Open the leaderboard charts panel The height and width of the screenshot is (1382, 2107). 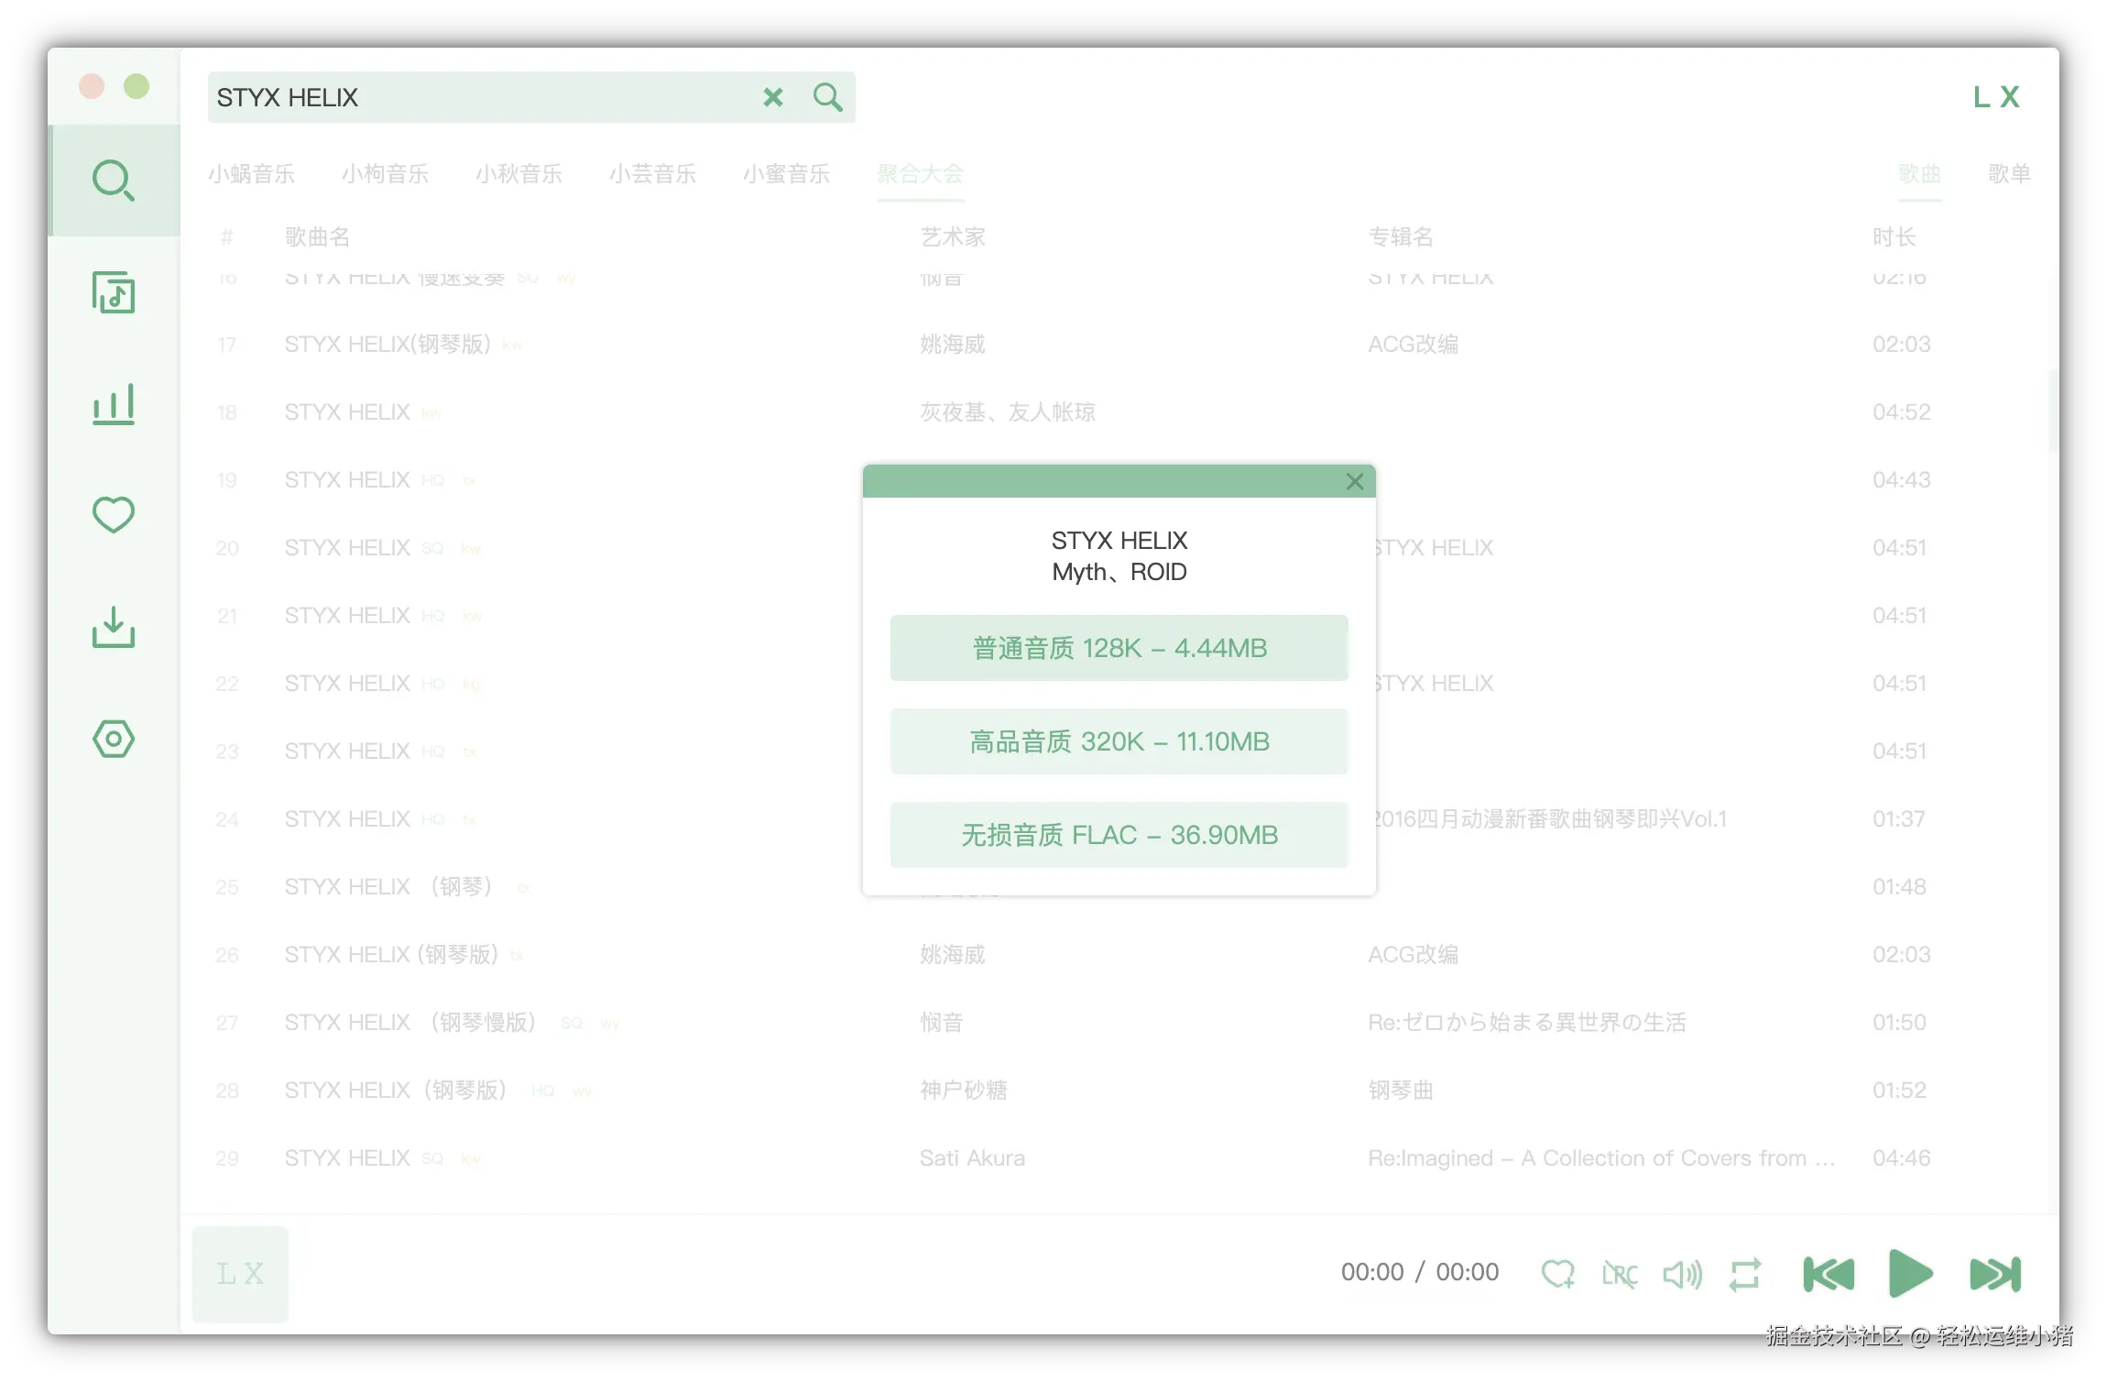click(x=114, y=403)
